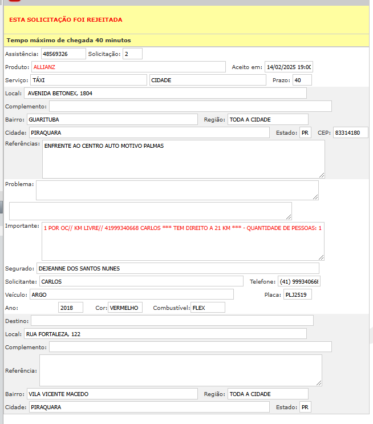Click inside the Referências text area
Image resolution: width=373 pixels, height=424 pixels.
[183, 159]
